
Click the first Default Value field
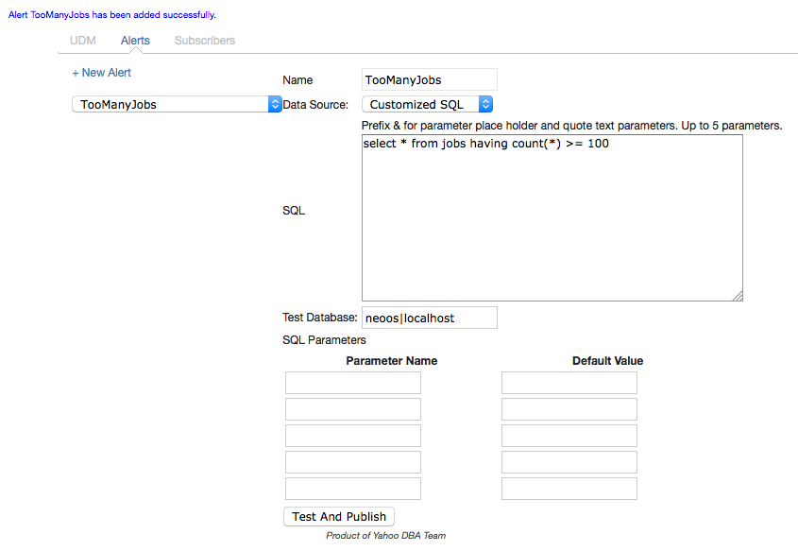click(569, 383)
